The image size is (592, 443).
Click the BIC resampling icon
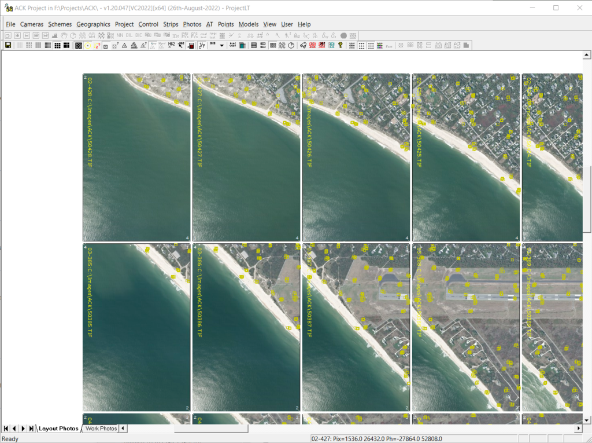point(139,35)
